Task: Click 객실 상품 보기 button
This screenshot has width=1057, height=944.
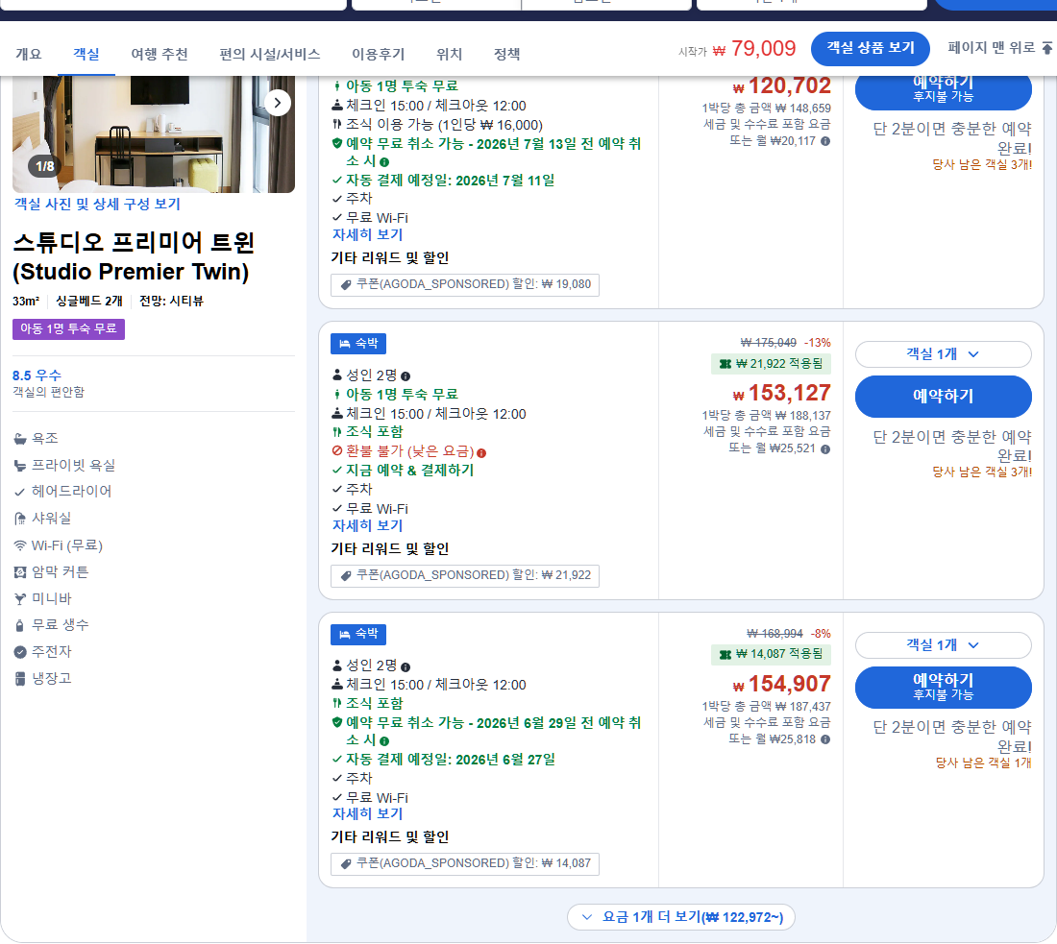Action: pyautogui.click(x=871, y=49)
